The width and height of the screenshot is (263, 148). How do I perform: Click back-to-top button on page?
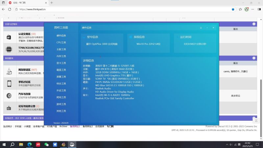point(256,121)
